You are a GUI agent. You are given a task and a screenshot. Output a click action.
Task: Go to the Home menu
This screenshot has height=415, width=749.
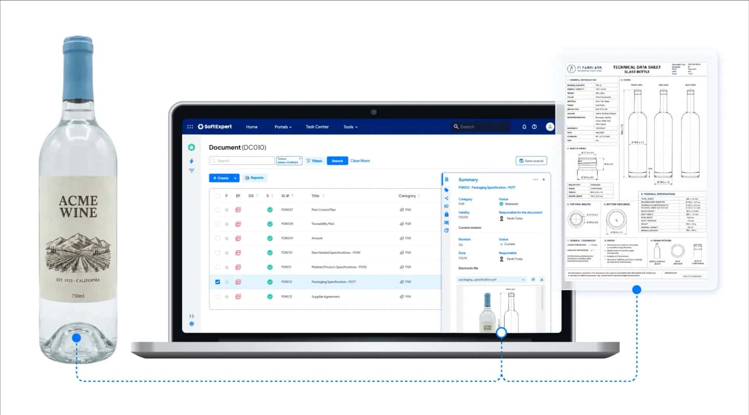coord(252,127)
